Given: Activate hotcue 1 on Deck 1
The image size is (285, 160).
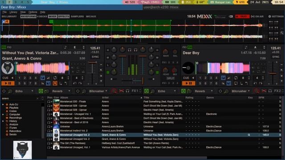Looking at the screenshot, I should tap(19, 78).
